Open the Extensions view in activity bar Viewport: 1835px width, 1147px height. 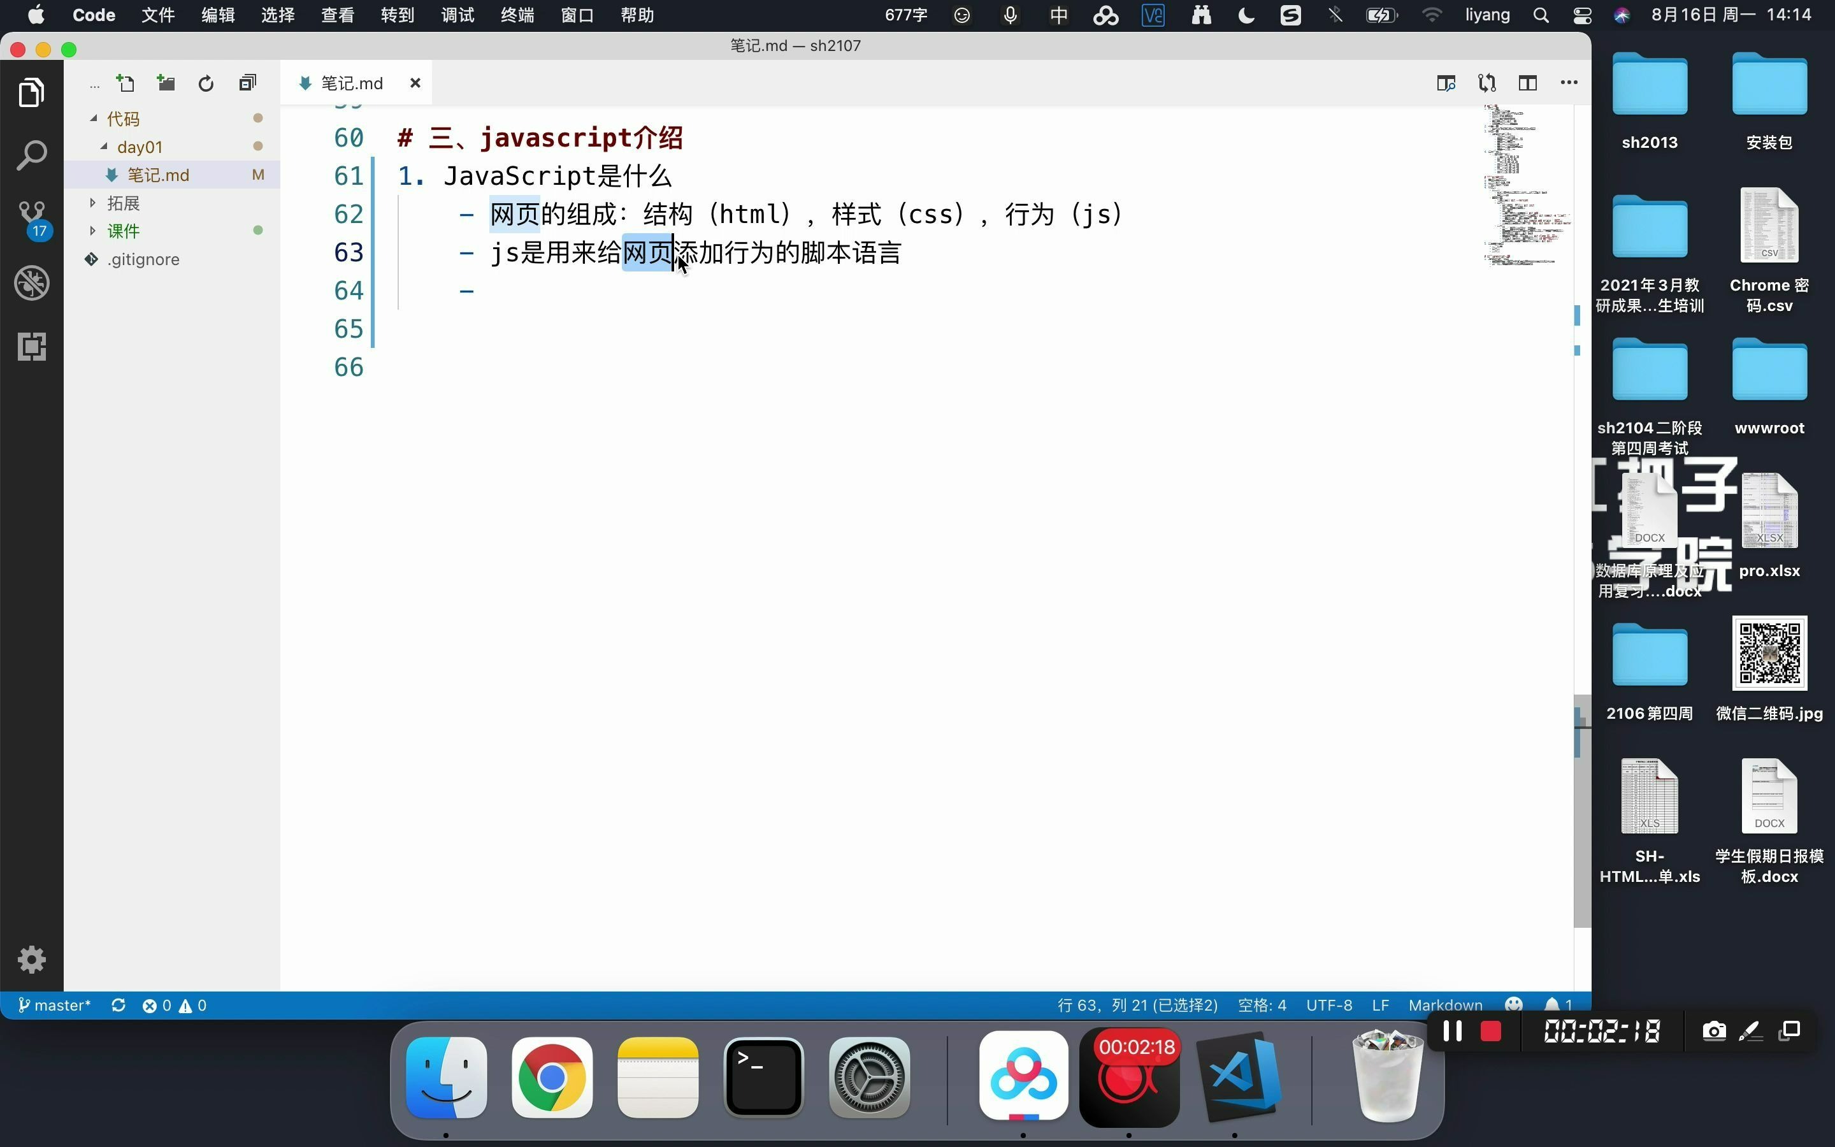click(31, 347)
